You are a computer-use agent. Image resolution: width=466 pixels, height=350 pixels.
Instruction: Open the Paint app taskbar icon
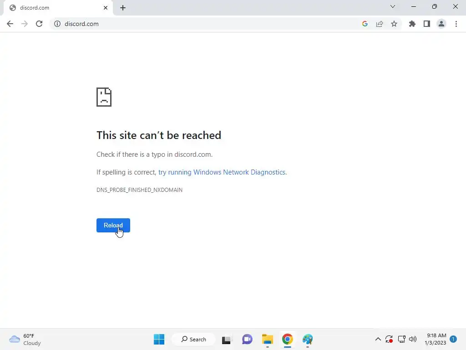pos(308,339)
